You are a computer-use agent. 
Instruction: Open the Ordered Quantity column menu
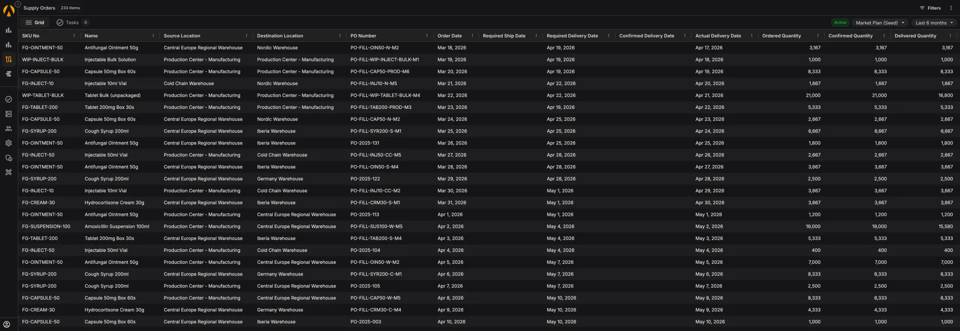click(x=818, y=35)
